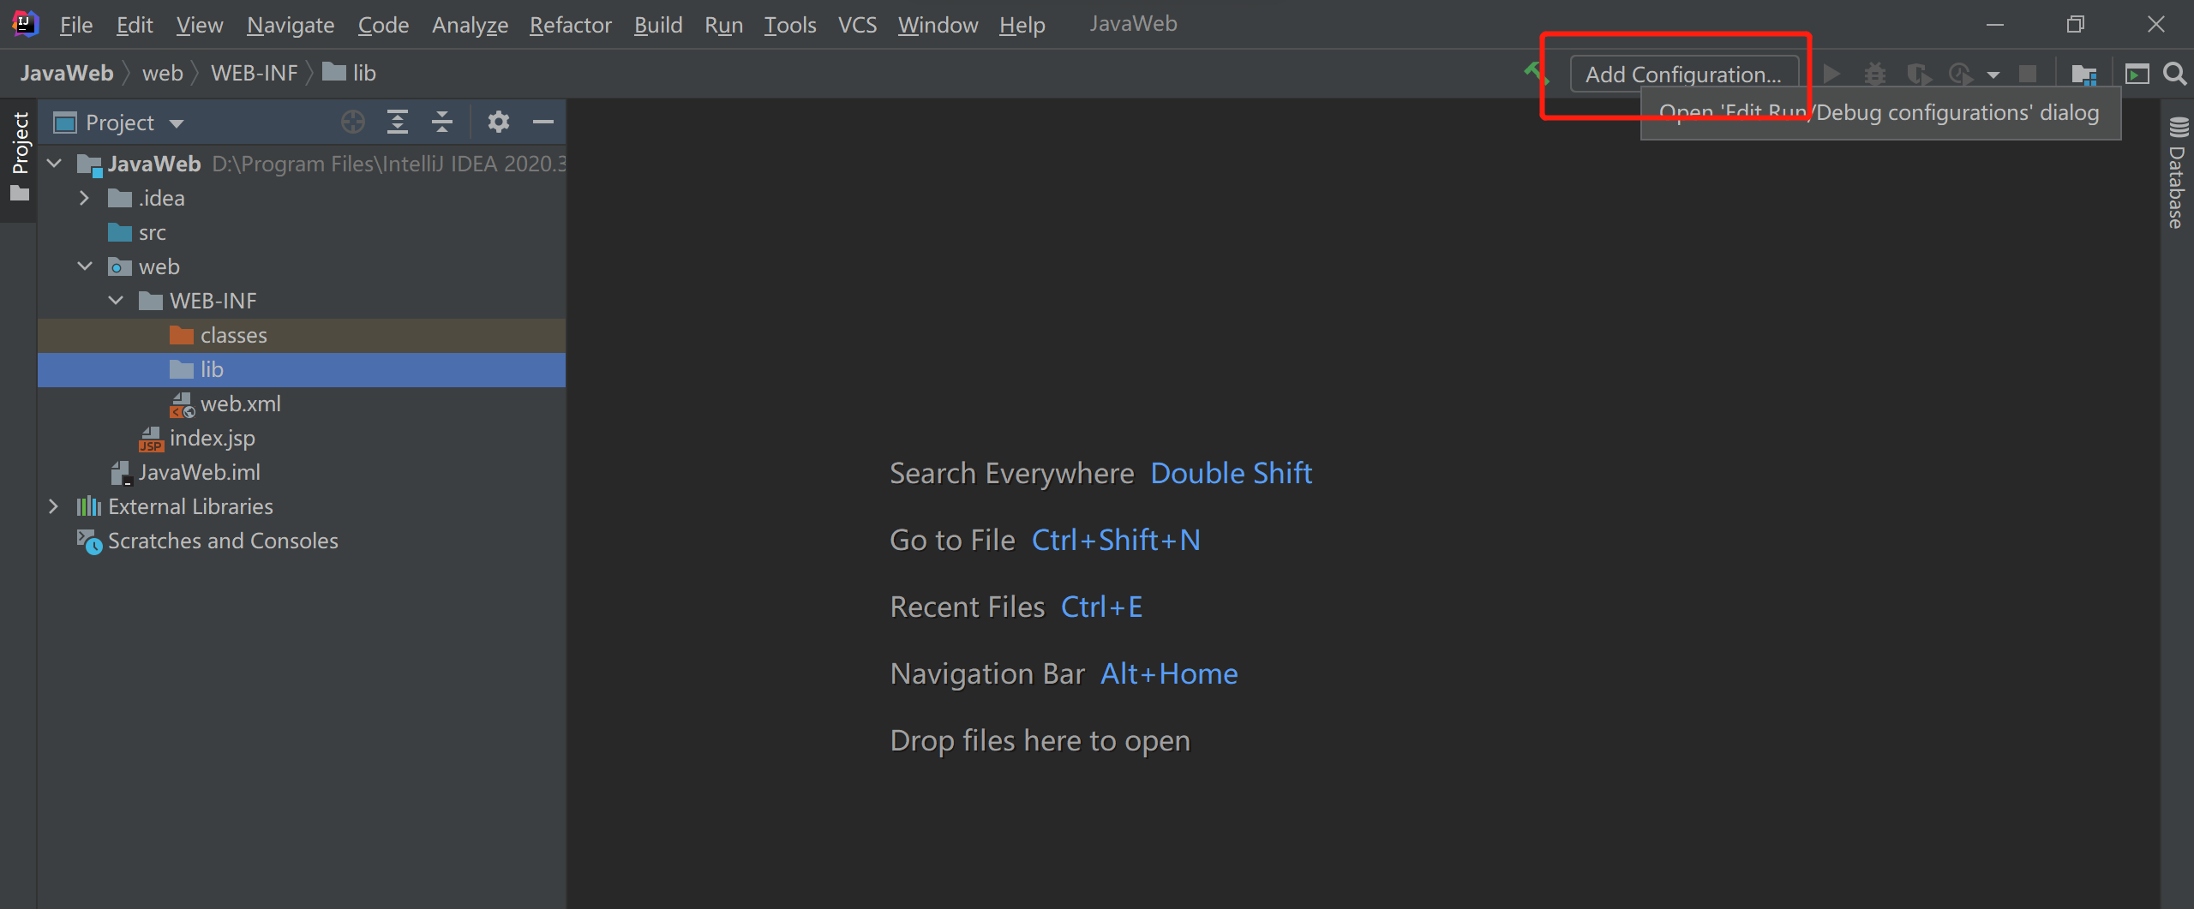This screenshot has width=2194, height=909.
Task: Click WEB-INF in the navigation breadcrumb
Action: (255, 73)
